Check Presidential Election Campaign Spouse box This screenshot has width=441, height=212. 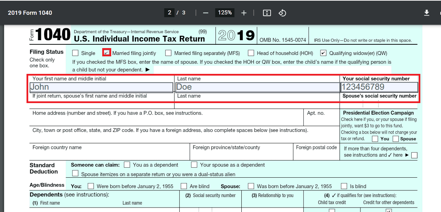[396, 139]
